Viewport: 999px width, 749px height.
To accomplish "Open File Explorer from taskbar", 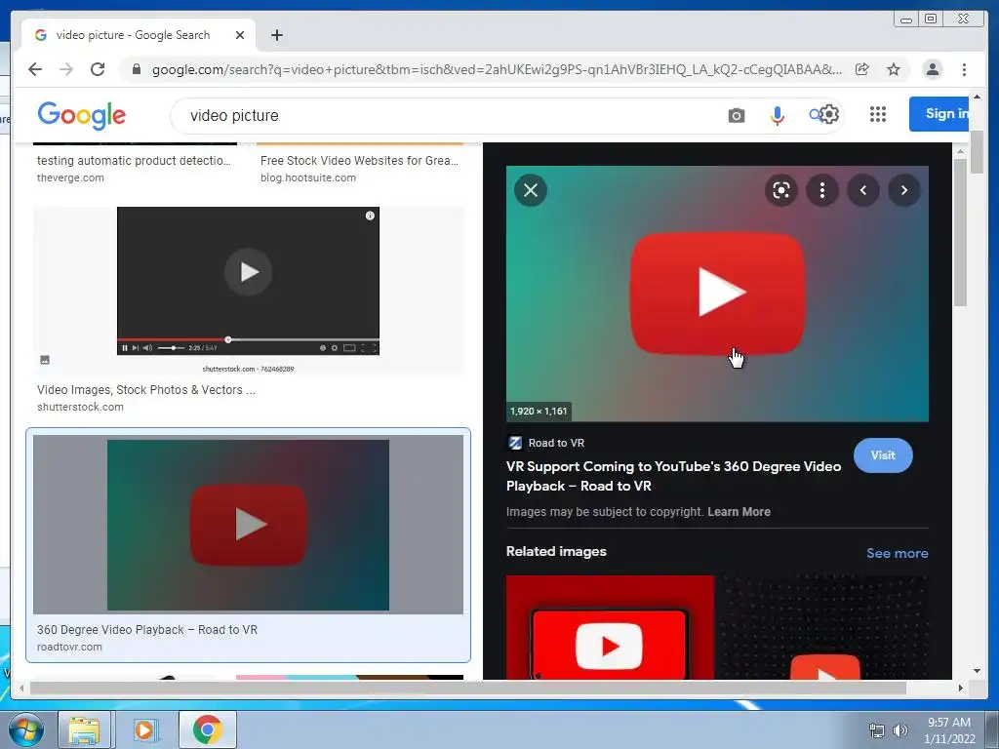I will [x=85, y=729].
